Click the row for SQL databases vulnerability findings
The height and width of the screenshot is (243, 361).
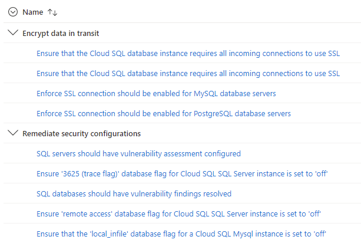click(x=183, y=193)
